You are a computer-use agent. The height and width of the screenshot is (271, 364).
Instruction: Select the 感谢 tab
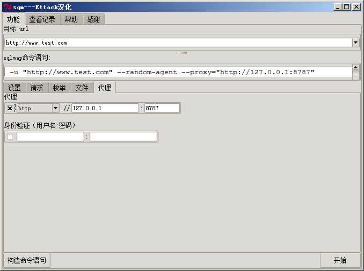93,19
